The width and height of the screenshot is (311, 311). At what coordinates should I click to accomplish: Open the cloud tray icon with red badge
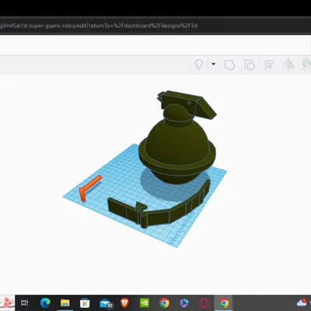pyautogui.click(x=302, y=302)
